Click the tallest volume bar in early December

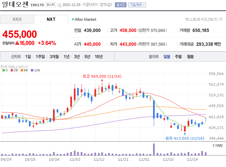coord(154,149)
